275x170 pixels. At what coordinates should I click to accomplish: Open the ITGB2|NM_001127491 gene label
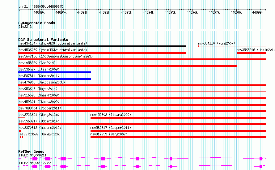click(35, 163)
